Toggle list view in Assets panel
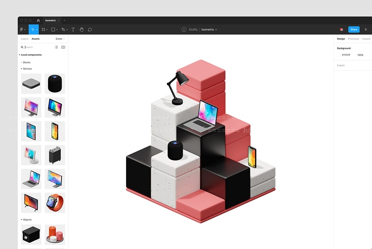The image size is (372, 249). [56, 47]
